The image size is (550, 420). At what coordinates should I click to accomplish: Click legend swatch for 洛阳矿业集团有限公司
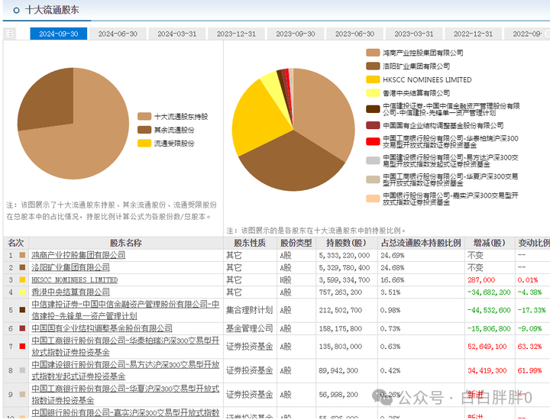[373, 66]
